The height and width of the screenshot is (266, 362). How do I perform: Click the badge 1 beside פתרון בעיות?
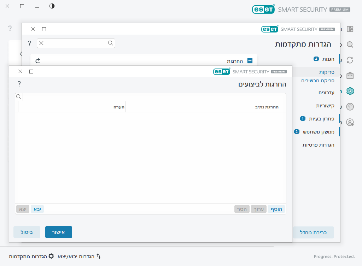pyautogui.click(x=303, y=119)
